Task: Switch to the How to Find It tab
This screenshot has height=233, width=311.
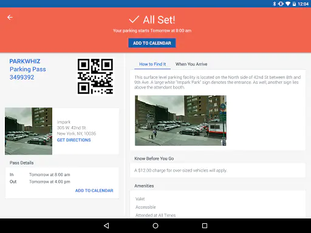Action: click(x=152, y=64)
